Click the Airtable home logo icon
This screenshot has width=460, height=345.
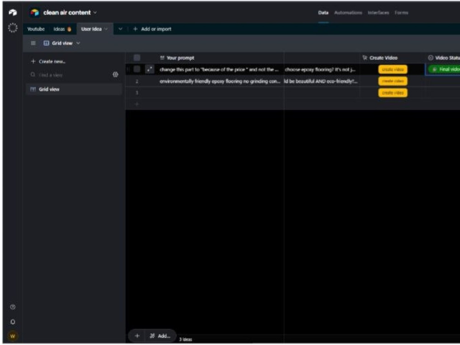pyautogui.click(x=12, y=12)
